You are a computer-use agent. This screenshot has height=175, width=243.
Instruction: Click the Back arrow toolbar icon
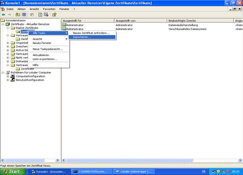pos(3,15)
